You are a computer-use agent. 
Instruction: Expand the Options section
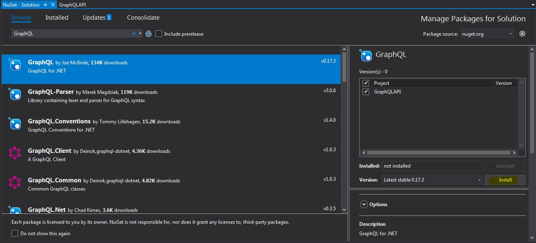363,204
